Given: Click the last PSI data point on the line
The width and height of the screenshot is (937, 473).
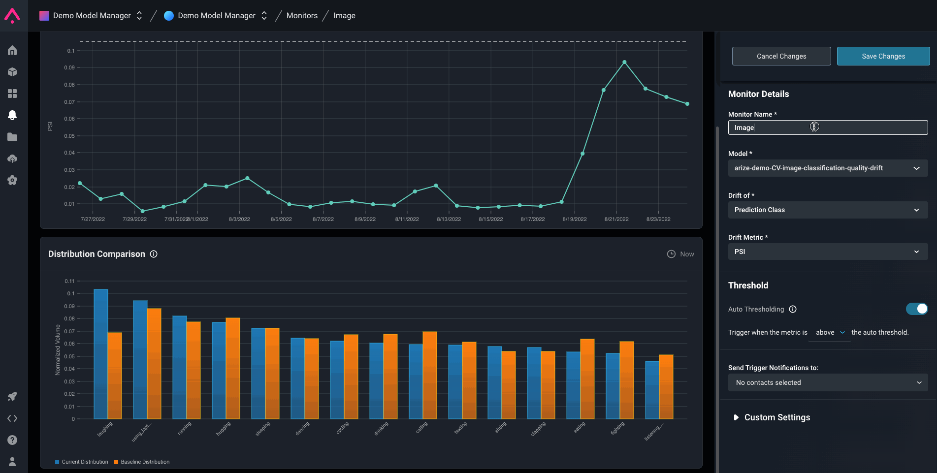Looking at the screenshot, I should pos(687,104).
